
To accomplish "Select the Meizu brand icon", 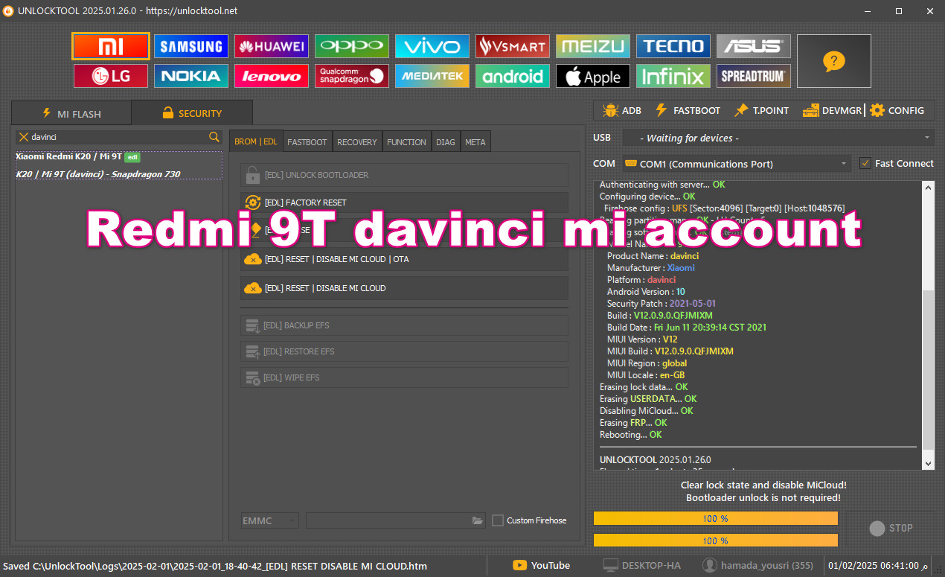I will click(593, 46).
